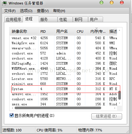Click the memory value 540 K
This screenshot has width=132, height=134.
[100, 38]
